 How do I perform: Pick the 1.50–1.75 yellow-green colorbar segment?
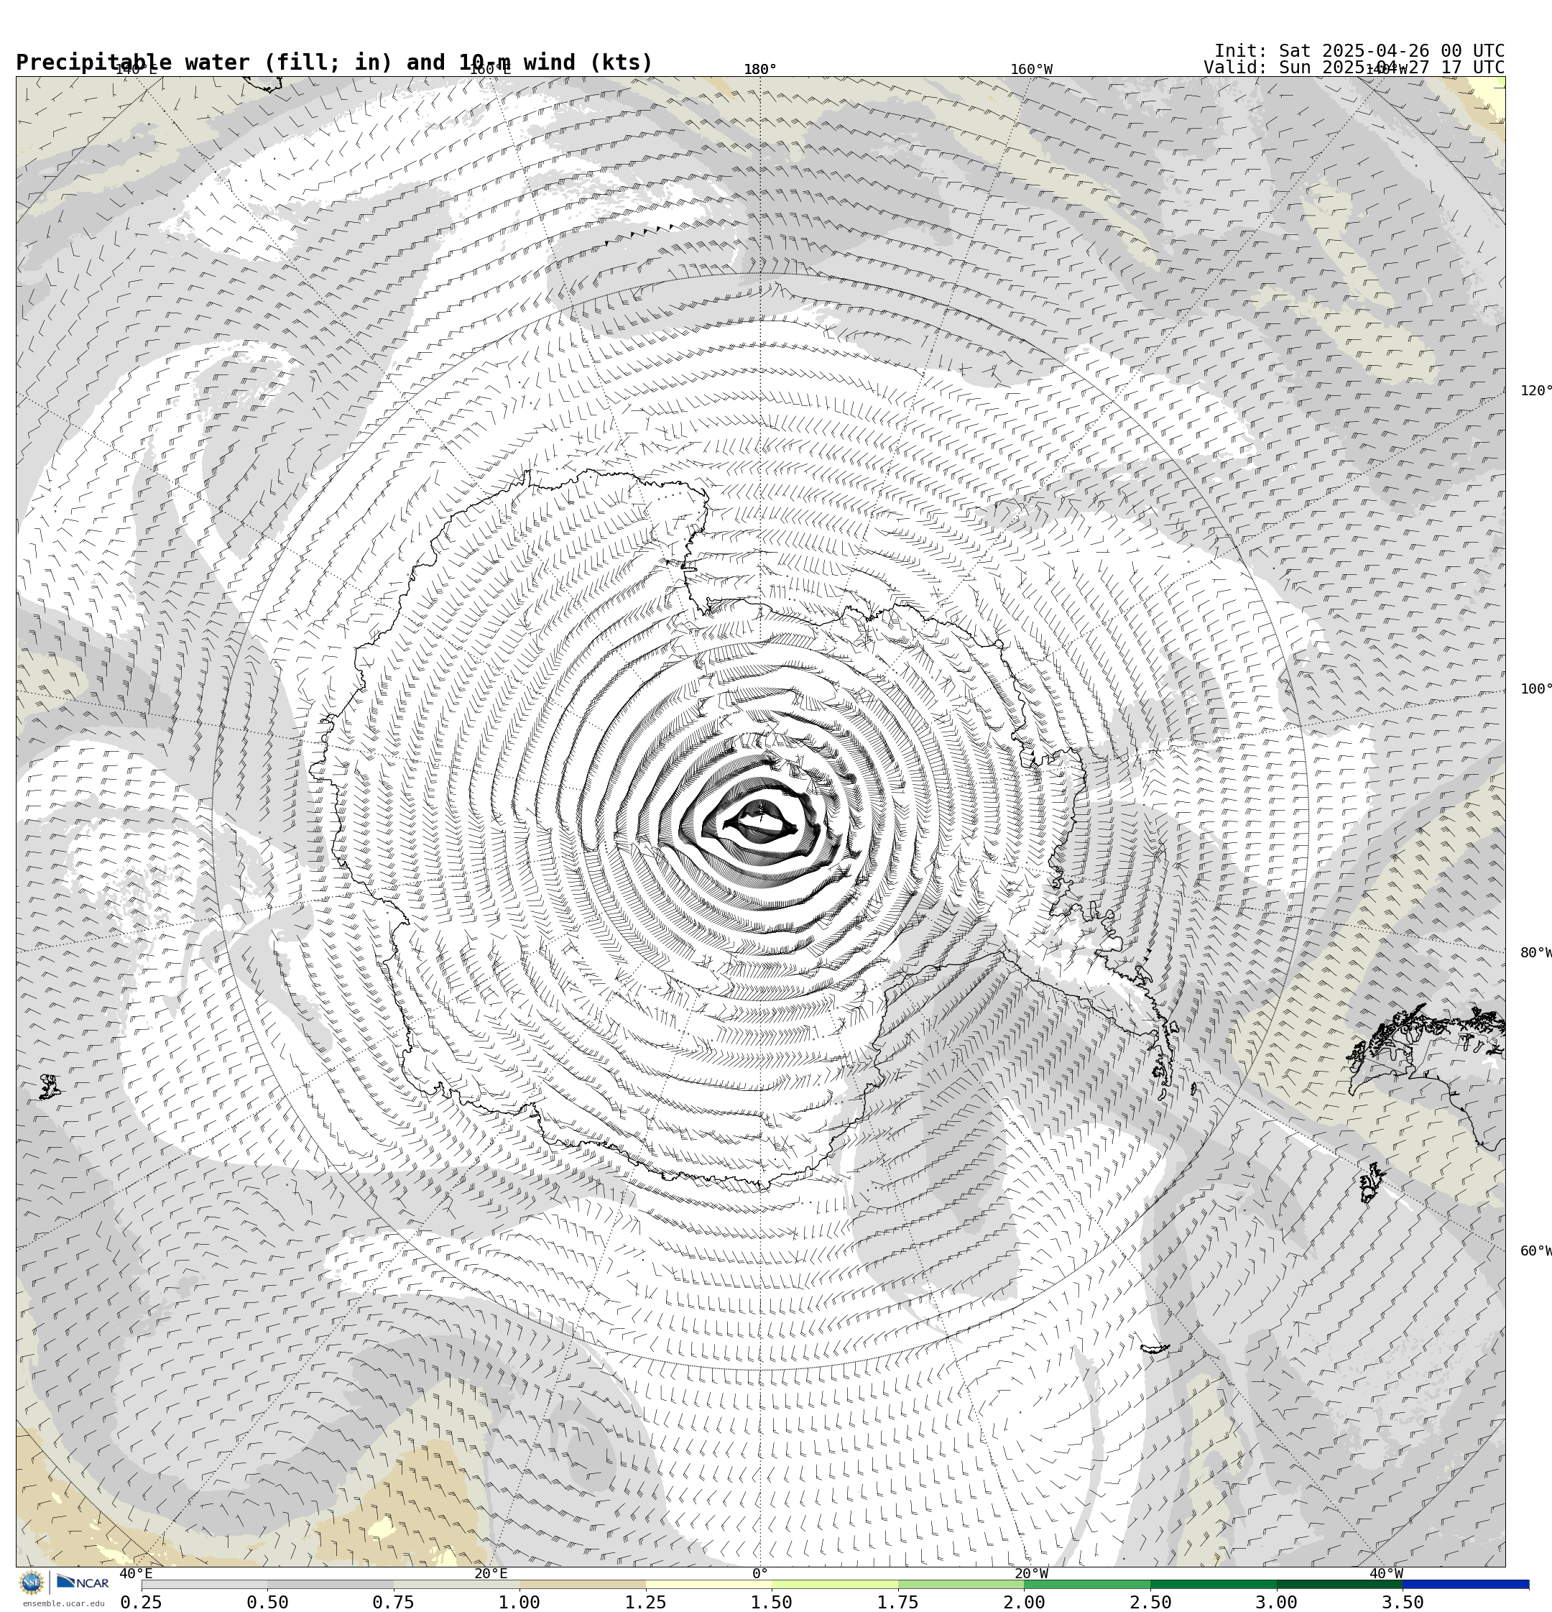click(x=835, y=1584)
